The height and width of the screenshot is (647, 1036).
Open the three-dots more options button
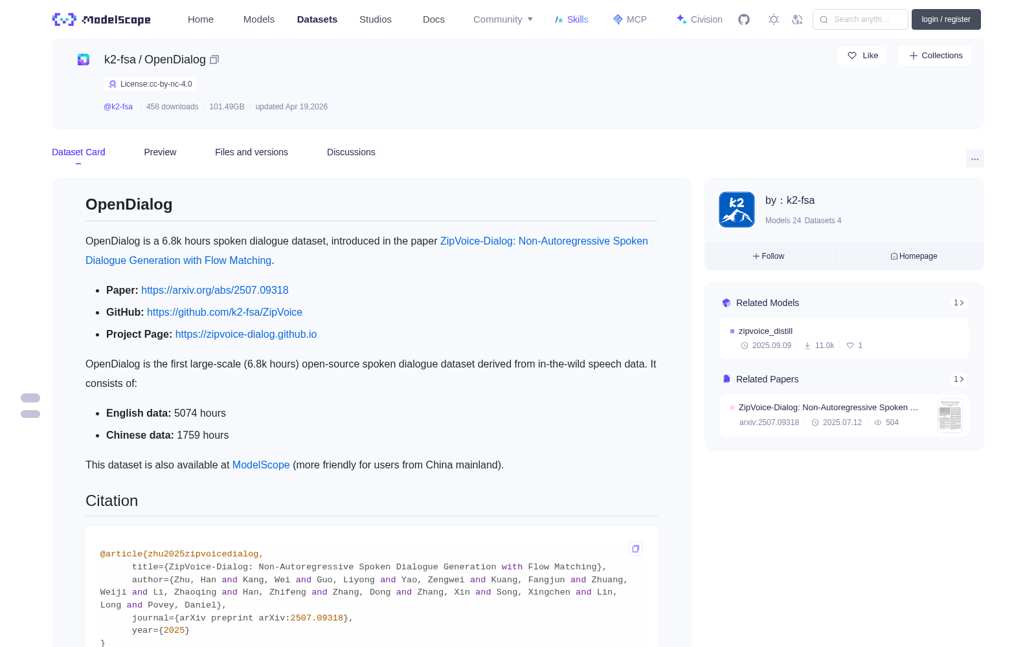tap(974, 159)
